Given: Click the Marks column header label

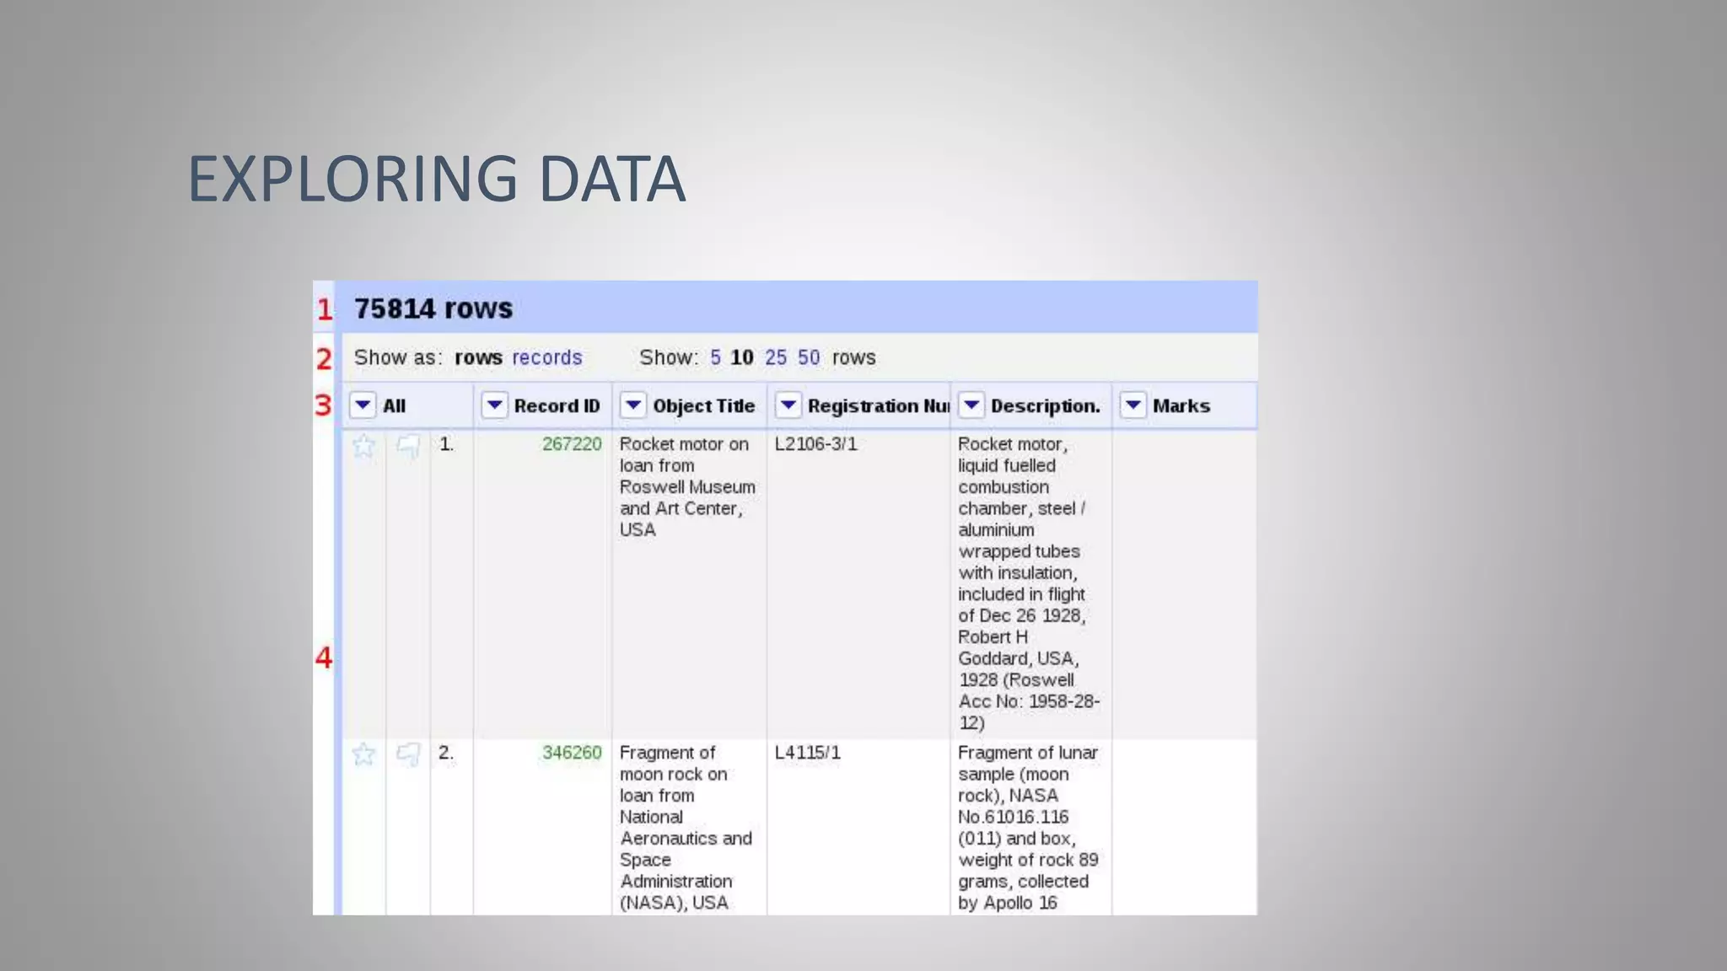Looking at the screenshot, I should point(1181,406).
